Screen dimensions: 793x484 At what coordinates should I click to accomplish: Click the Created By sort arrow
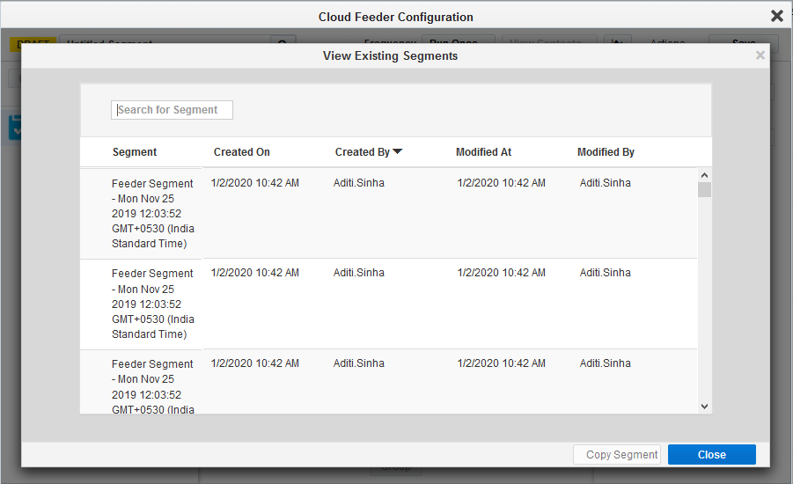coord(398,152)
